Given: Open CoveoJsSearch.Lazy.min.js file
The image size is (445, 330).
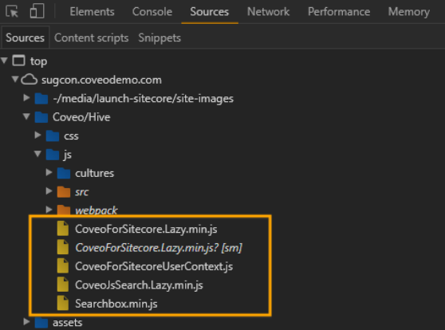Looking at the screenshot, I should point(139,285).
